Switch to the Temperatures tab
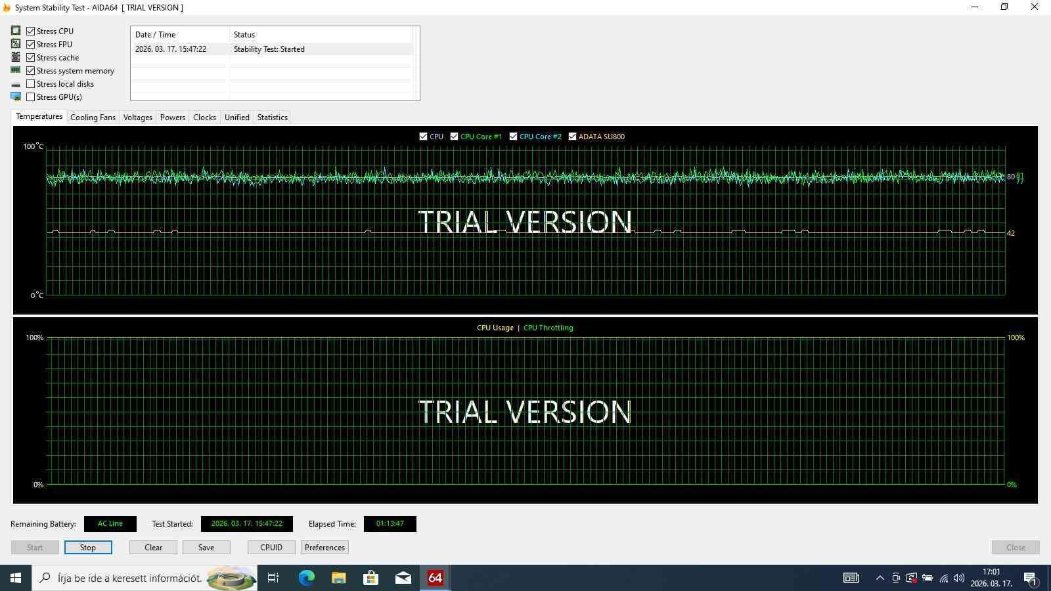 click(39, 116)
